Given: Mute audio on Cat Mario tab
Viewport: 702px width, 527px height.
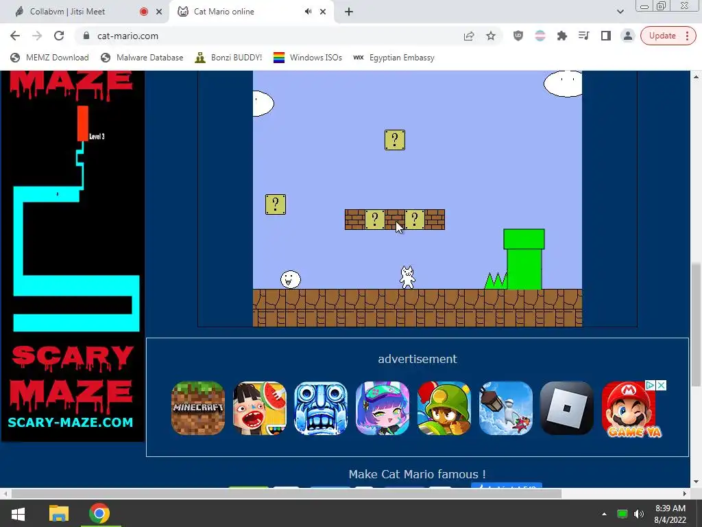Looking at the screenshot, I should coord(308,12).
